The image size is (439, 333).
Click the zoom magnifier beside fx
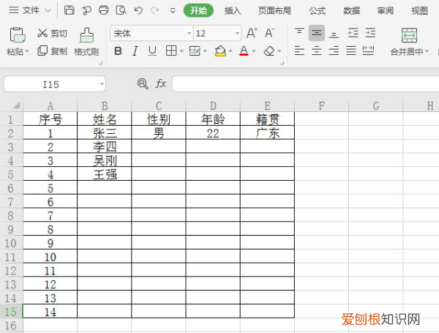143,83
